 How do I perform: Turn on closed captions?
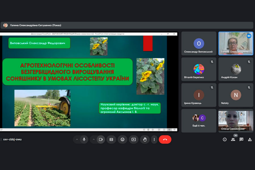pyautogui.click(x=111, y=139)
